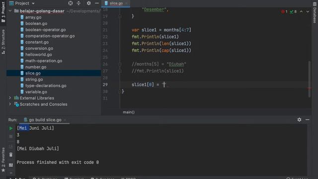Select go build slice.go run tab
The image size is (318, 179).
45,120
